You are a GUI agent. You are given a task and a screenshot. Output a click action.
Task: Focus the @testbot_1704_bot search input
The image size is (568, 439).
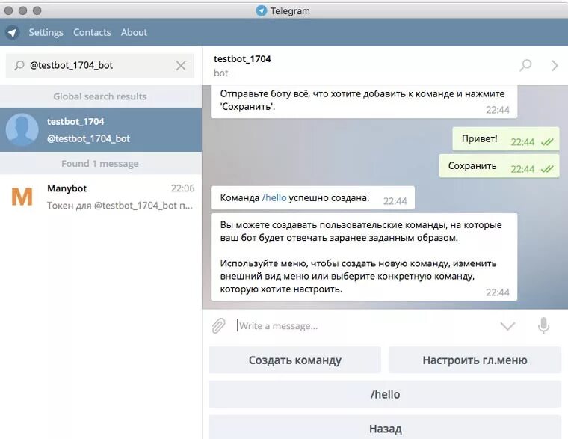point(99,65)
